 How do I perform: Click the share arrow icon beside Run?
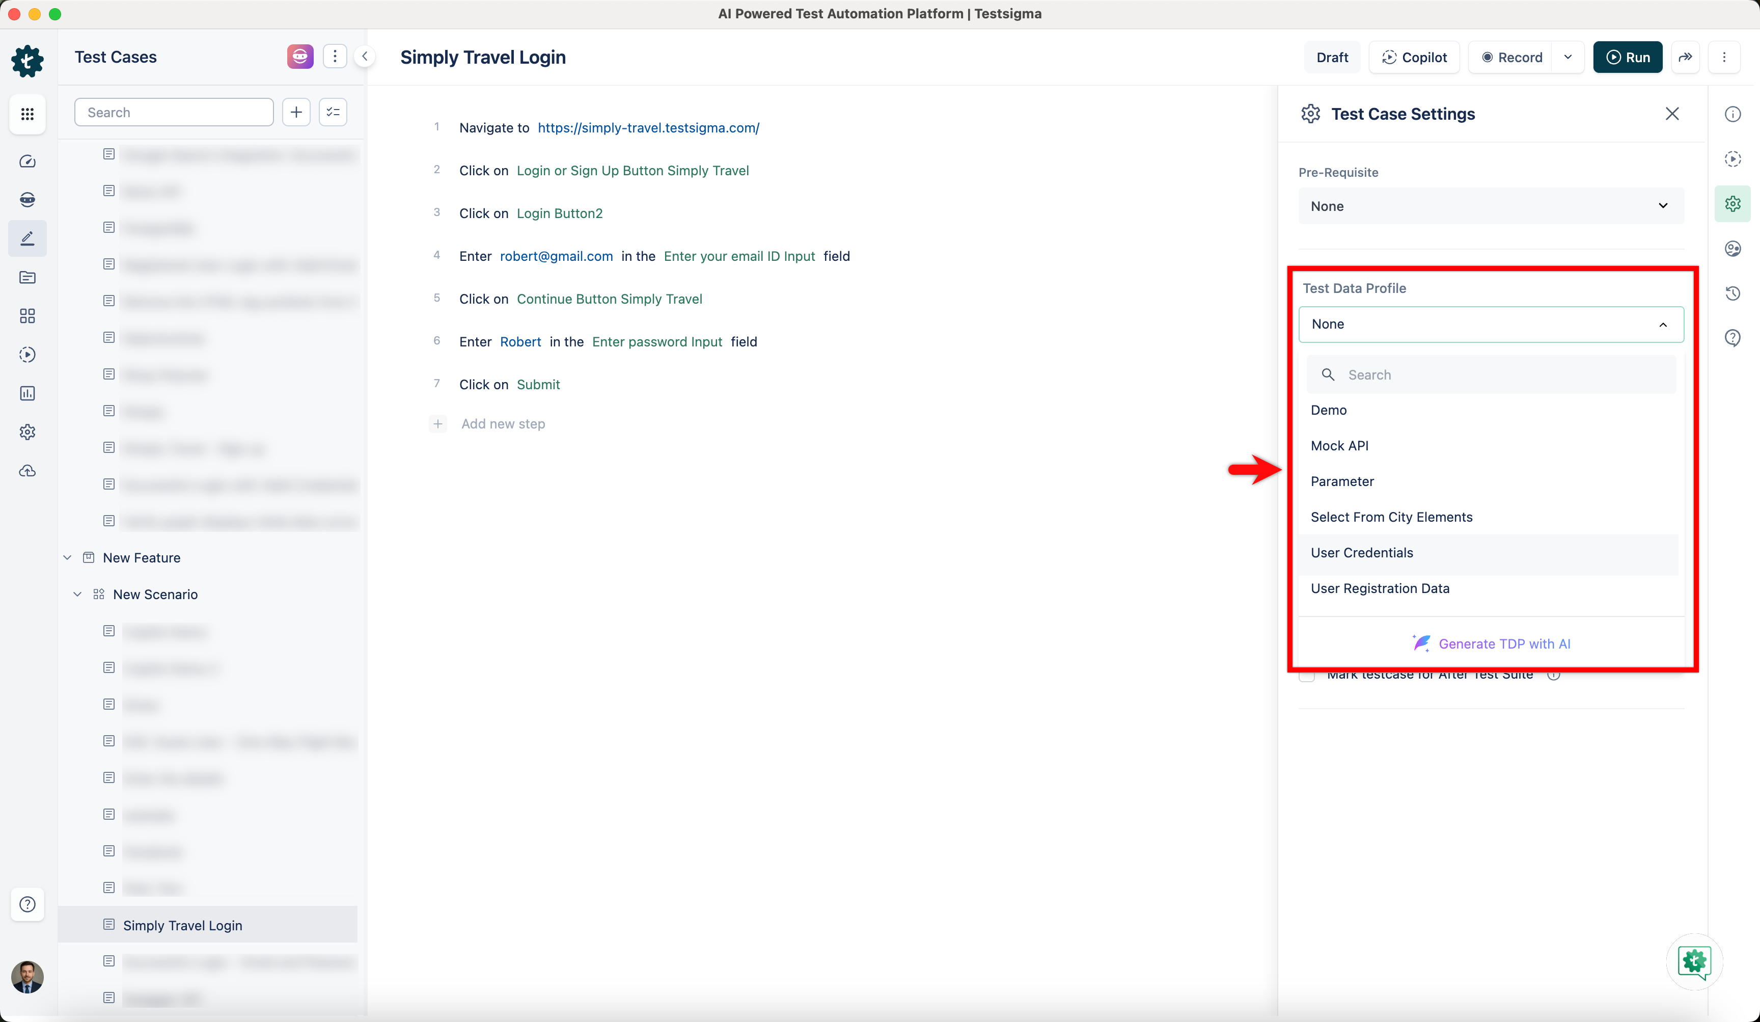coord(1685,57)
